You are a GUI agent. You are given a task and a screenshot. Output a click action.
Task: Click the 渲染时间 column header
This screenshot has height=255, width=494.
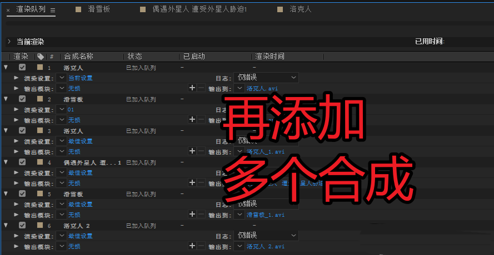[270, 57]
